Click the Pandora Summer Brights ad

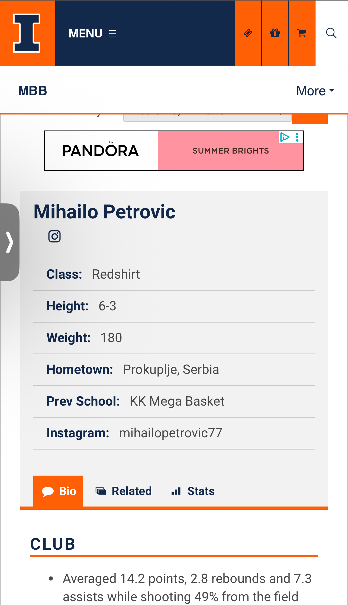[173, 151]
